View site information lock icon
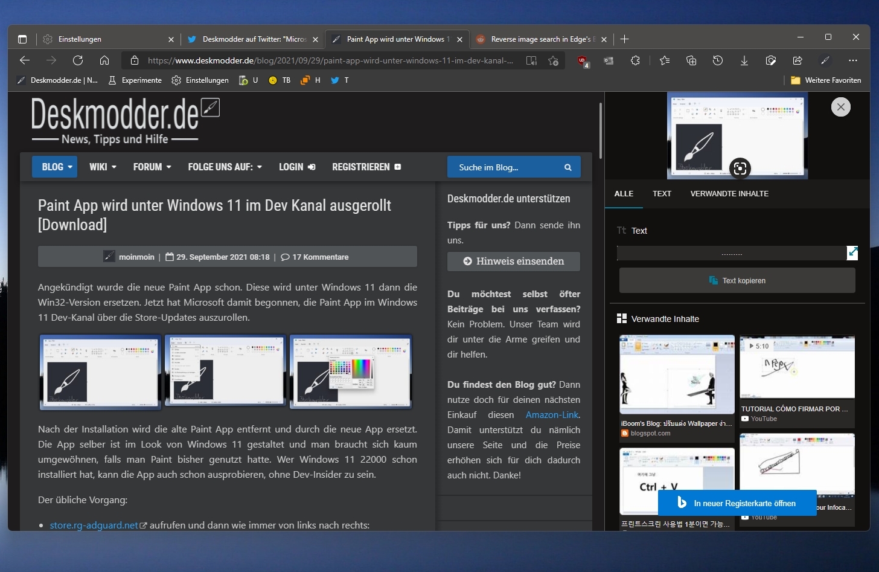 (x=135, y=60)
